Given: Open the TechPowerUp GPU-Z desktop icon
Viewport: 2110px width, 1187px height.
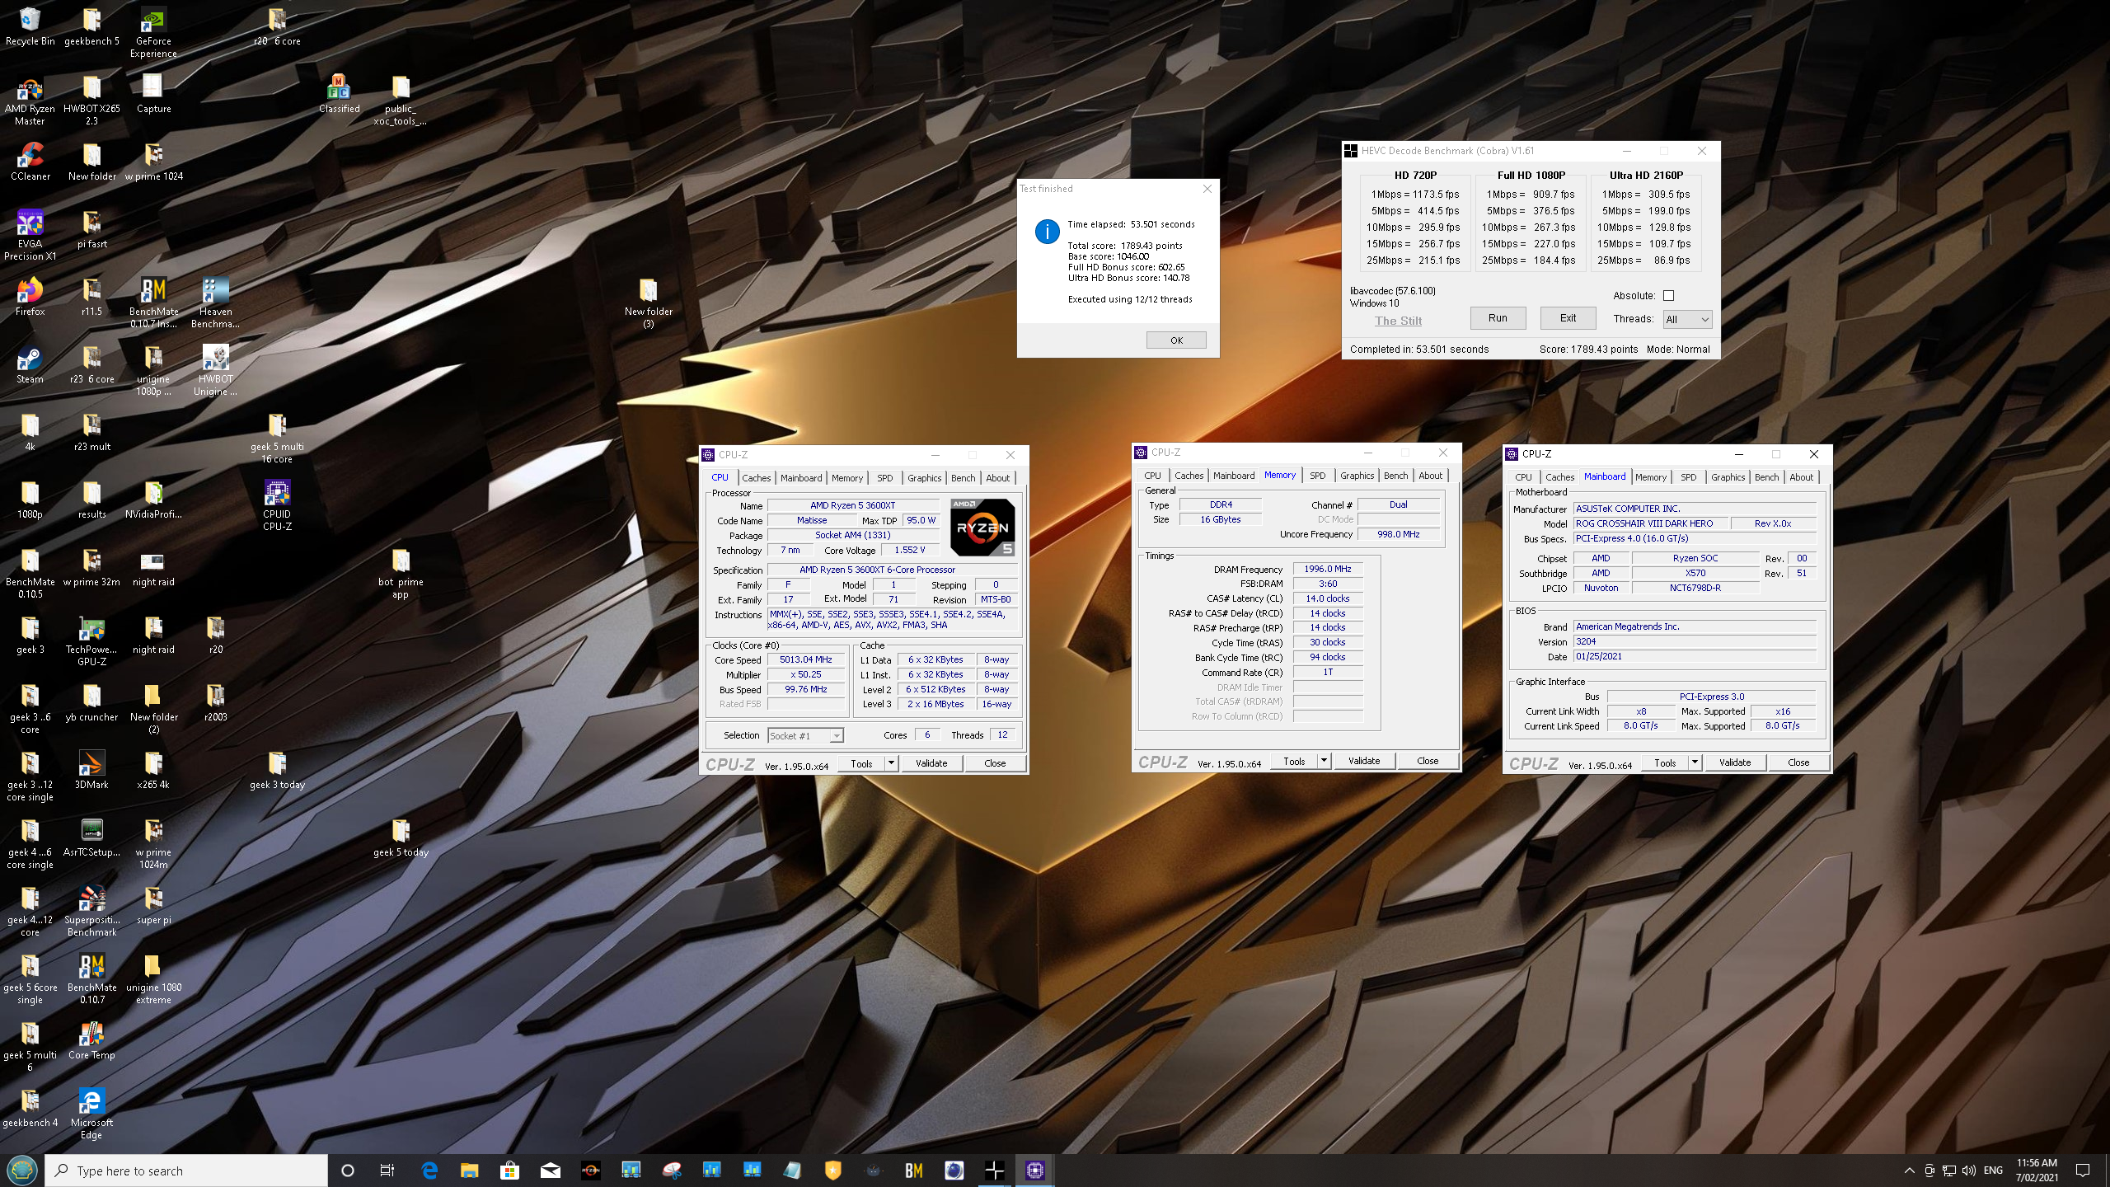Looking at the screenshot, I should pyautogui.click(x=91, y=641).
